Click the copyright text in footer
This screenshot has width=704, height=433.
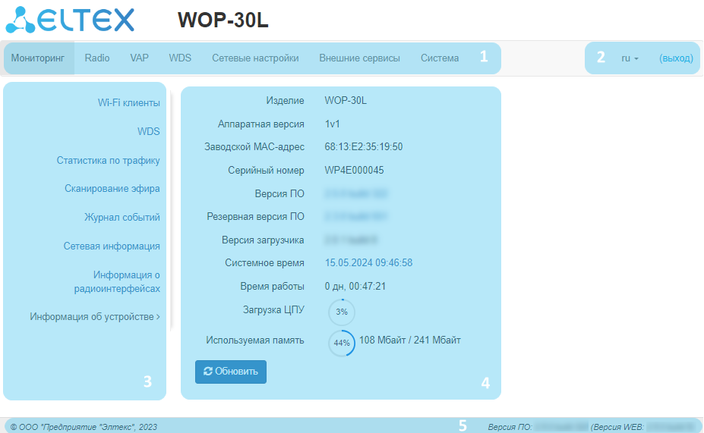[84, 427]
